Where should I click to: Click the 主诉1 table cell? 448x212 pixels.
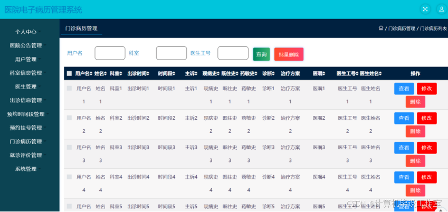191,89
